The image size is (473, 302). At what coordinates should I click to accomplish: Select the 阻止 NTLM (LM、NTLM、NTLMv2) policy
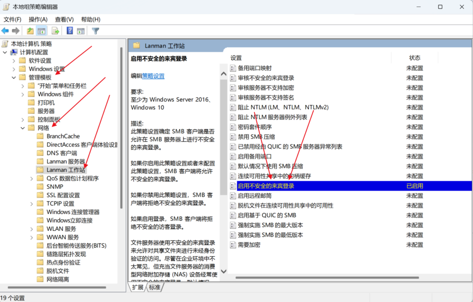(283, 108)
